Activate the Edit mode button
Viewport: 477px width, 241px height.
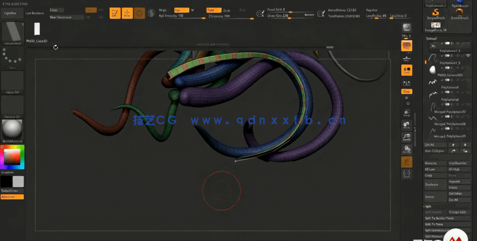click(115, 13)
